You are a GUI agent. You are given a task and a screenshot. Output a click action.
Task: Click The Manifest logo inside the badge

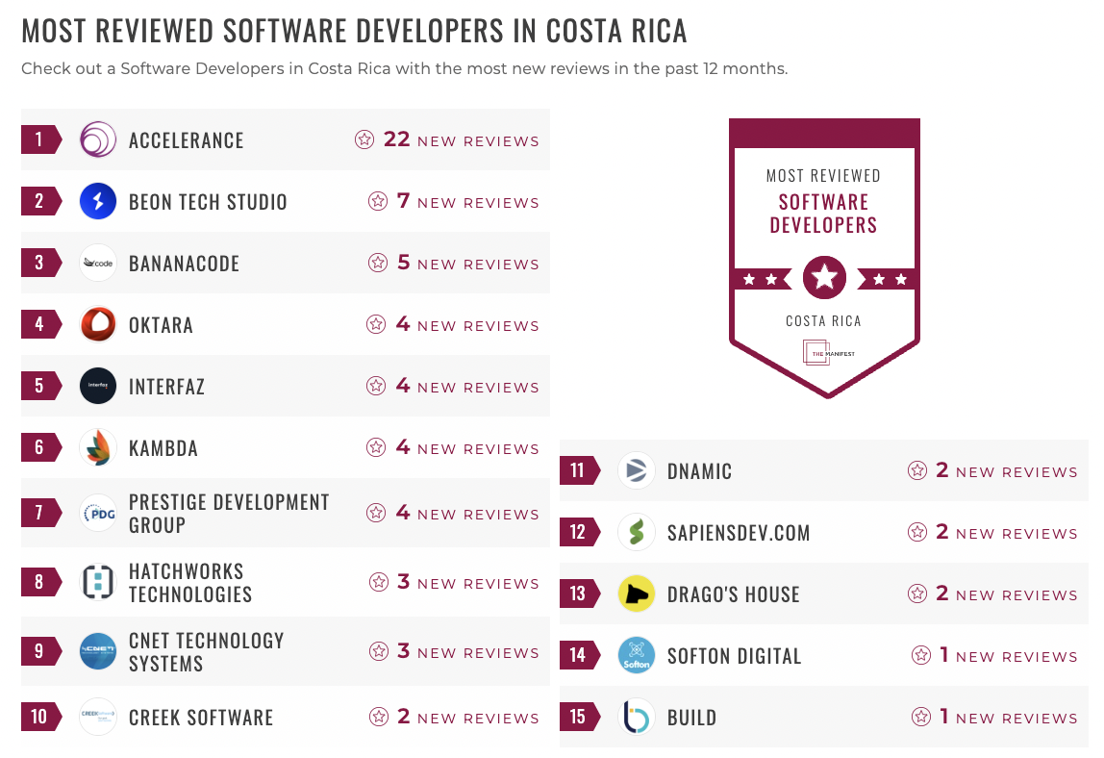[823, 352]
